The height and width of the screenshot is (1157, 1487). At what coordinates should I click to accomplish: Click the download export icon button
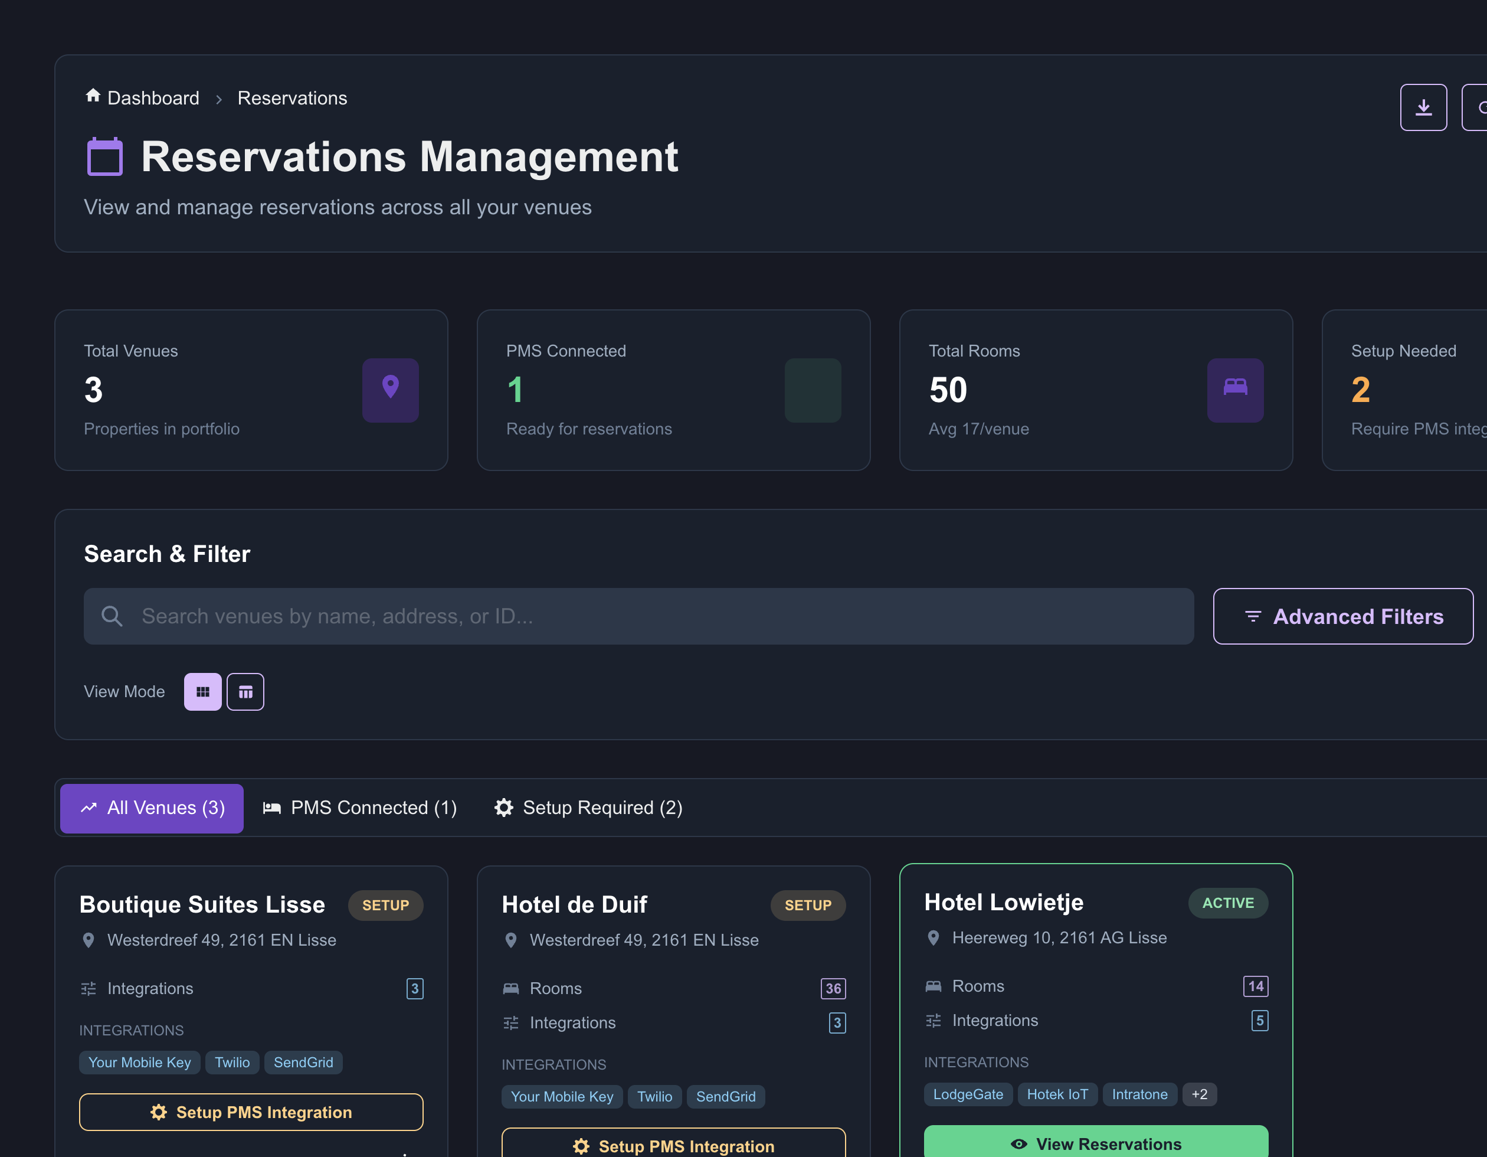(x=1423, y=107)
